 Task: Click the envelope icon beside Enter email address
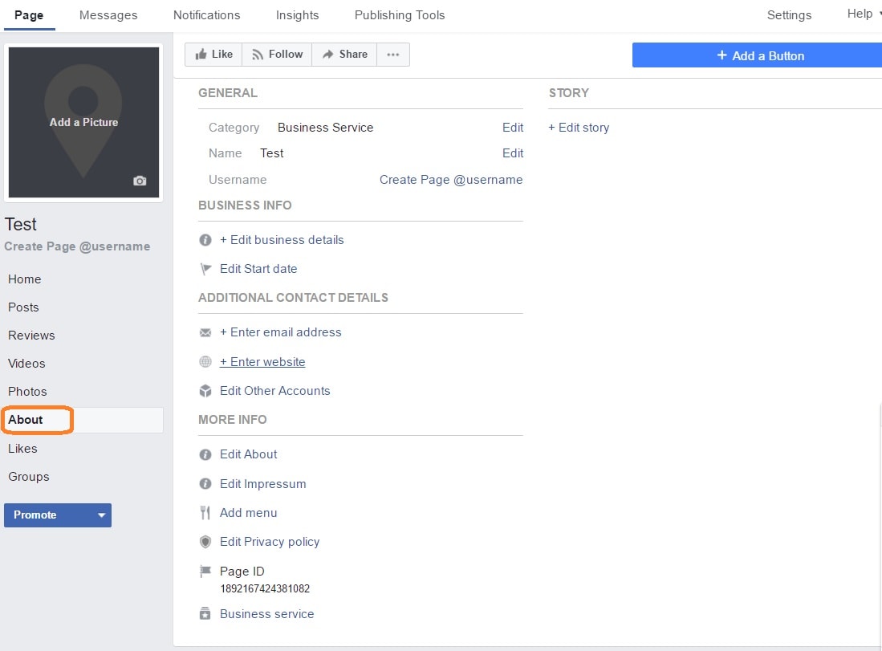pos(205,332)
